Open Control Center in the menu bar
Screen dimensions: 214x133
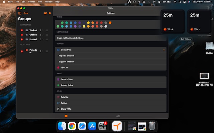(x=185, y=2)
